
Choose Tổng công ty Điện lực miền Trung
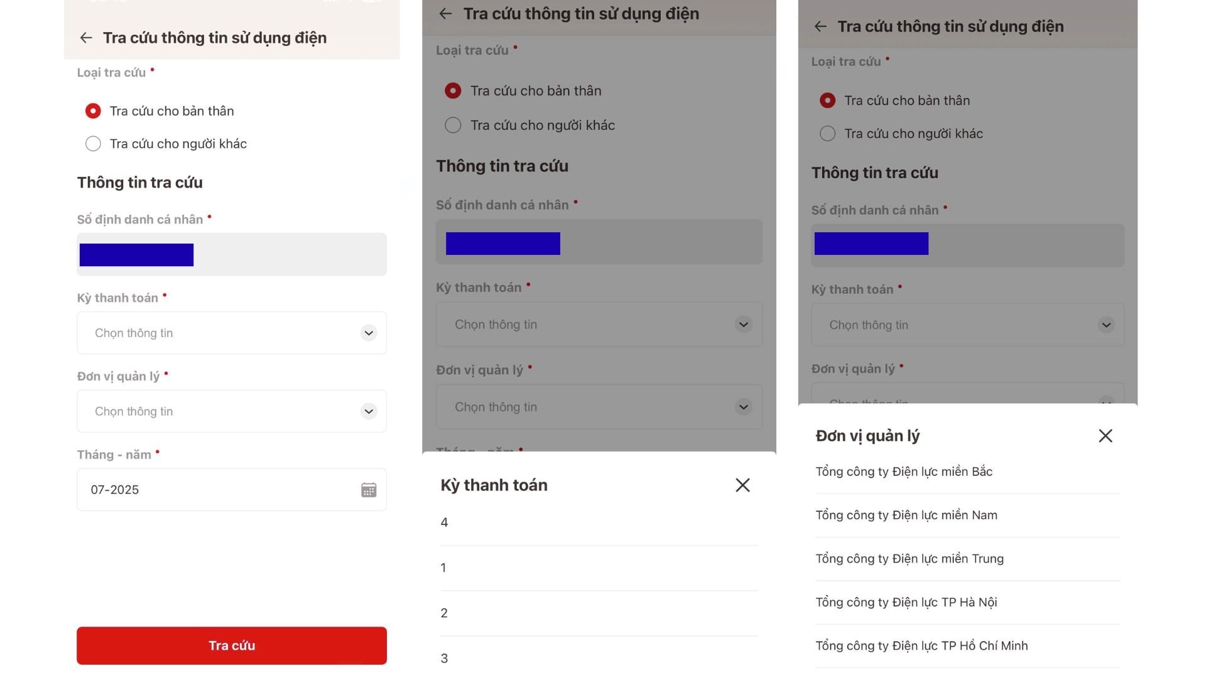(x=967, y=559)
